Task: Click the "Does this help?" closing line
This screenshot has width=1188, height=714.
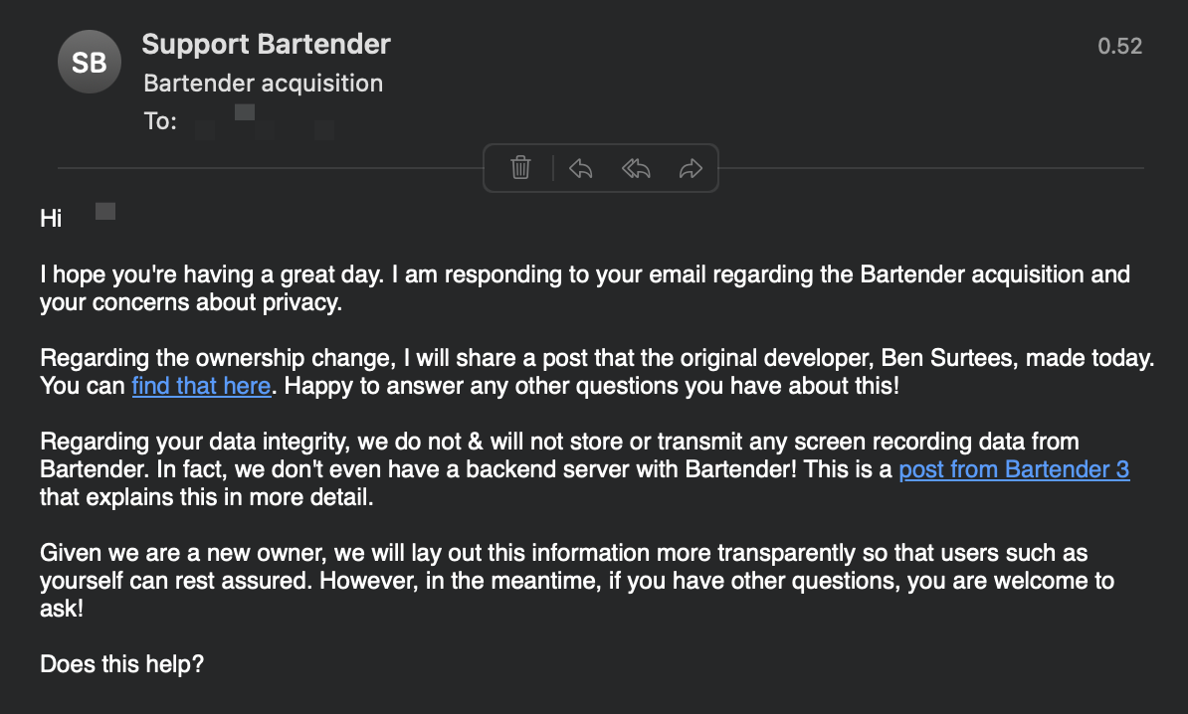Action: click(121, 663)
